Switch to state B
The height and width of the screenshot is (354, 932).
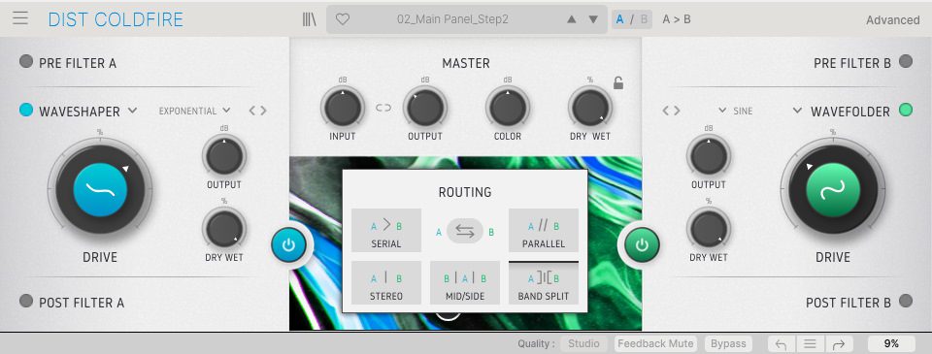tap(645, 19)
